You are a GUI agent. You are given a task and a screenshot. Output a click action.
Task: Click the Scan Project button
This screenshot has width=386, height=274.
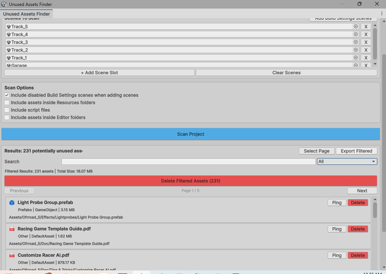click(x=191, y=134)
